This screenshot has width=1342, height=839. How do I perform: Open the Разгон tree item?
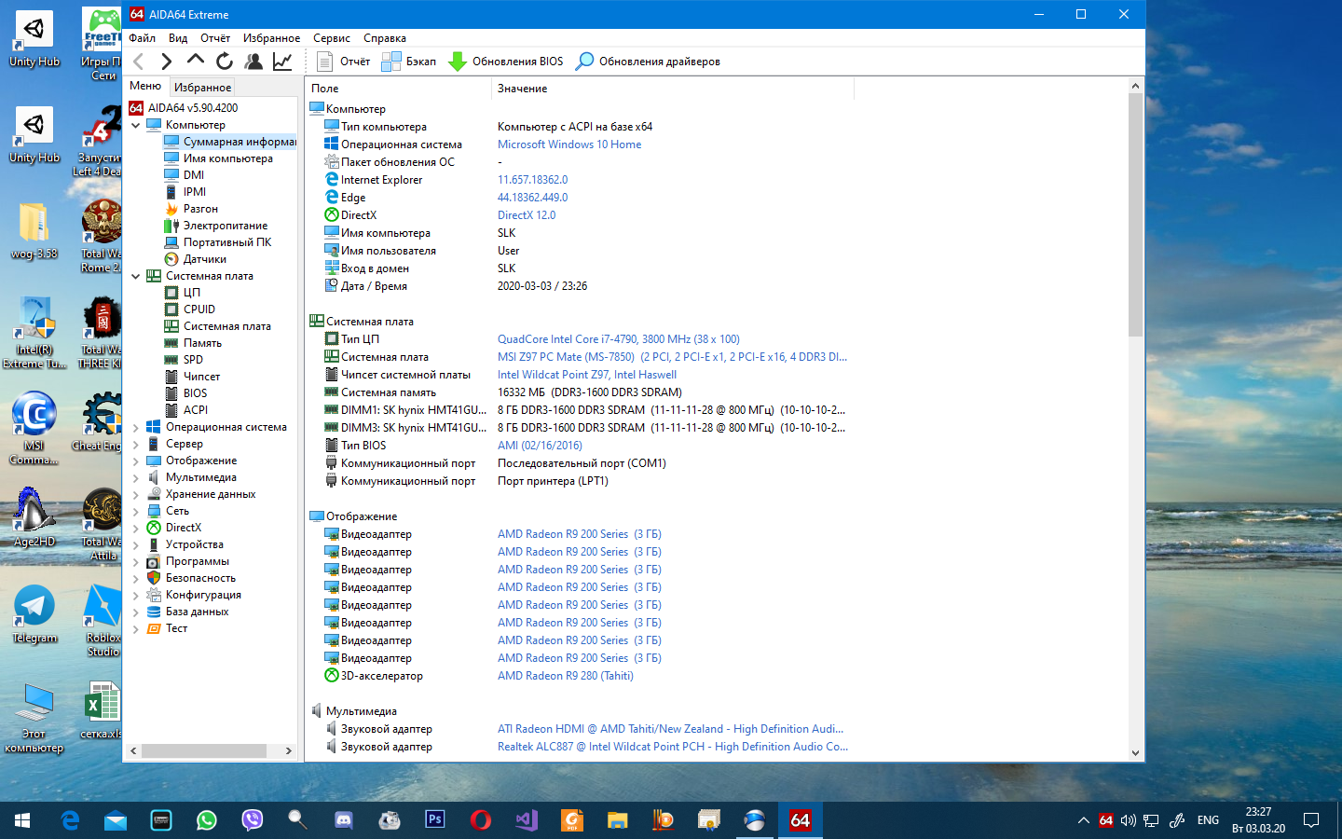[191, 209]
